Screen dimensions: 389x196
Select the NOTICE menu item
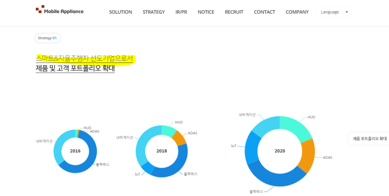[x=206, y=12]
